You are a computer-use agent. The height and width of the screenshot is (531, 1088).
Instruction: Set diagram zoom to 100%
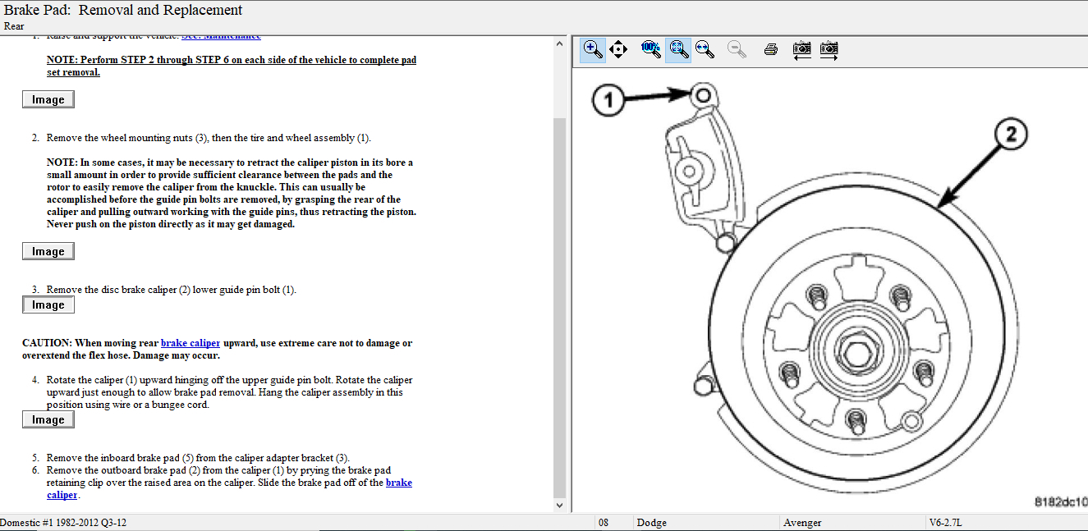(x=650, y=49)
